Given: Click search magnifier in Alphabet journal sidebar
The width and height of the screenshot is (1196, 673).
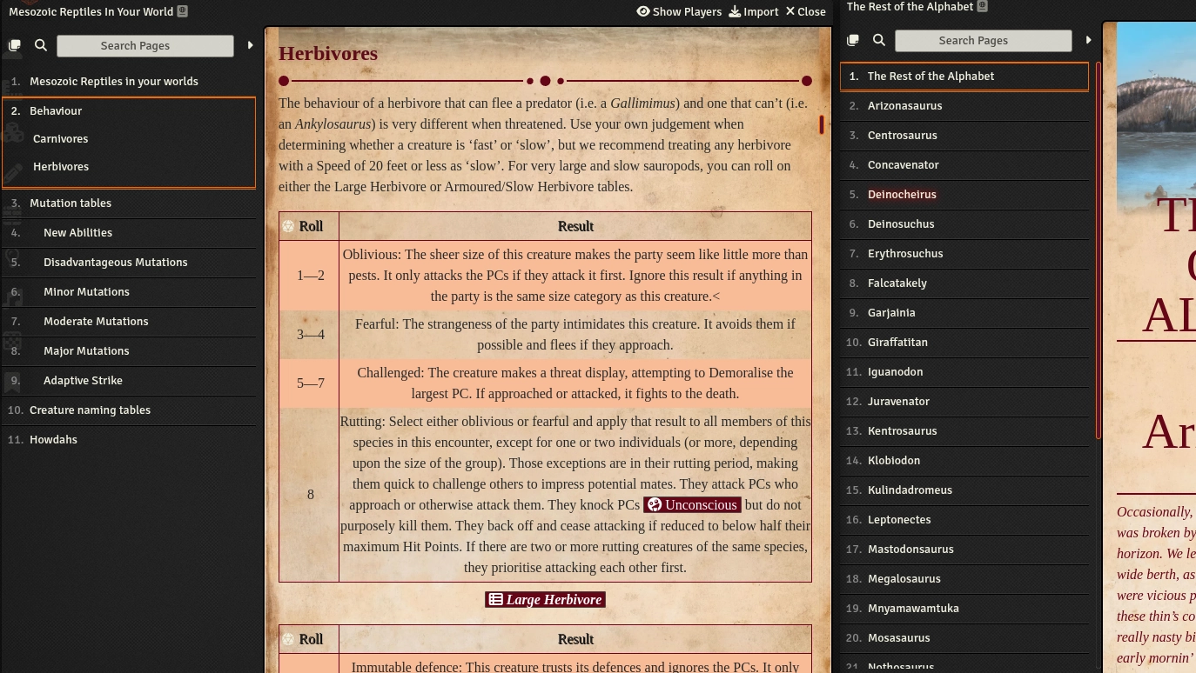Looking at the screenshot, I should [879, 40].
